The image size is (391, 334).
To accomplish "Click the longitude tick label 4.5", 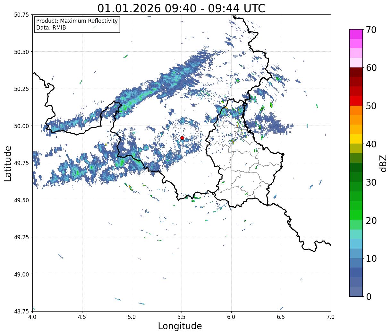I will [x=82, y=317].
